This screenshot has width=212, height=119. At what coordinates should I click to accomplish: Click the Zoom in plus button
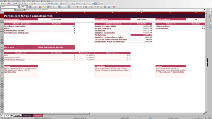pos(205,118)
